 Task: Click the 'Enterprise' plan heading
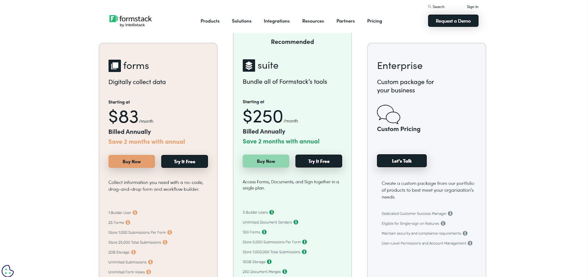coord(400,66)
